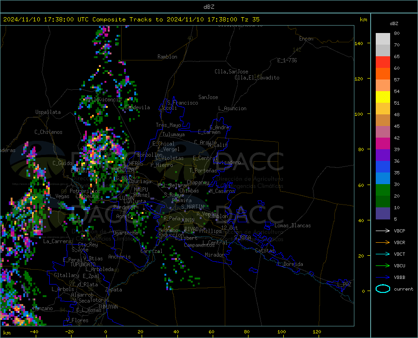Click the L_Asuncion map label
418x338 pixels.
232,108
